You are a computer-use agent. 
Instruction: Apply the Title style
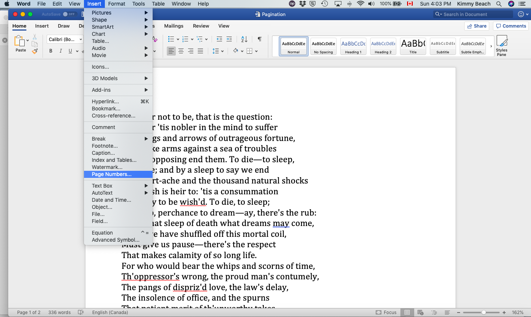coord(413,46)
